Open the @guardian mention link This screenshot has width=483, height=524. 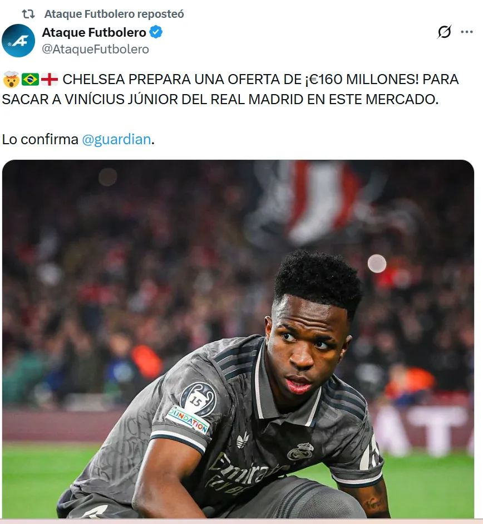click(x=116, y=139)
